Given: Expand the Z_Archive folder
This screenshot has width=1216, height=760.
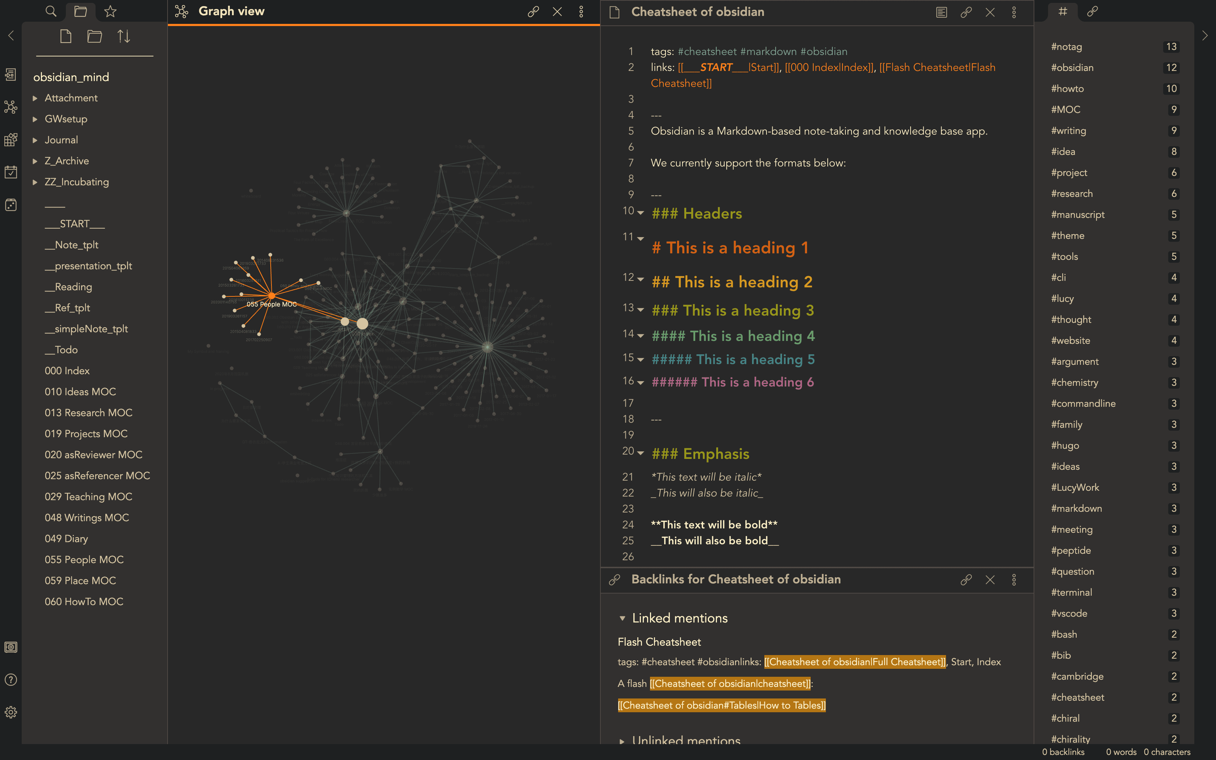Looking at the screenshot, I should pyautogui.click(x=35, y=161).
